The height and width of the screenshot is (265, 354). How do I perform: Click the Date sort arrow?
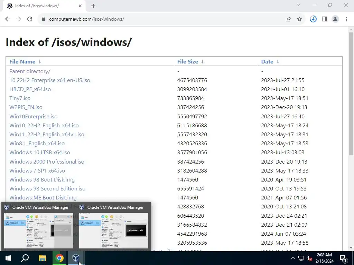[278, 61]
